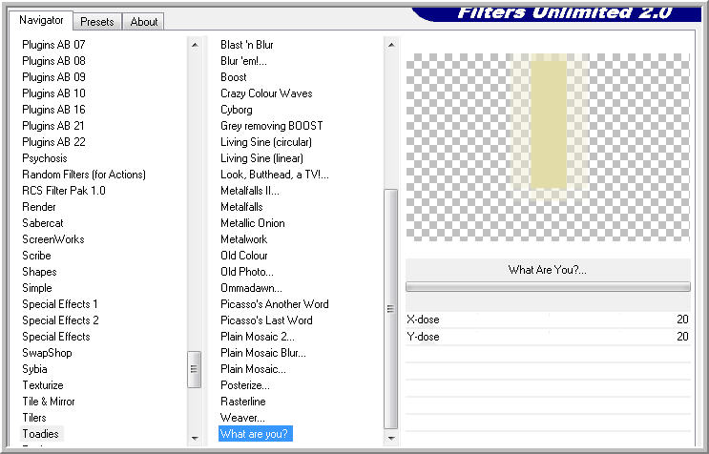Image resolution: width=709 pixels, height=454 pixels.
Task: Choose the Metallic Onion filter
Action: click(x=253, y=223)
